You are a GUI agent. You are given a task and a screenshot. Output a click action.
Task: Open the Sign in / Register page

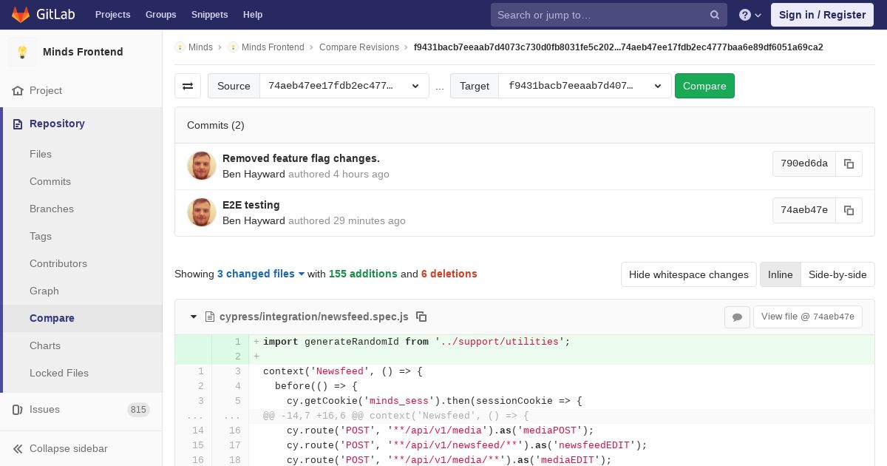(x=822, y=15)
